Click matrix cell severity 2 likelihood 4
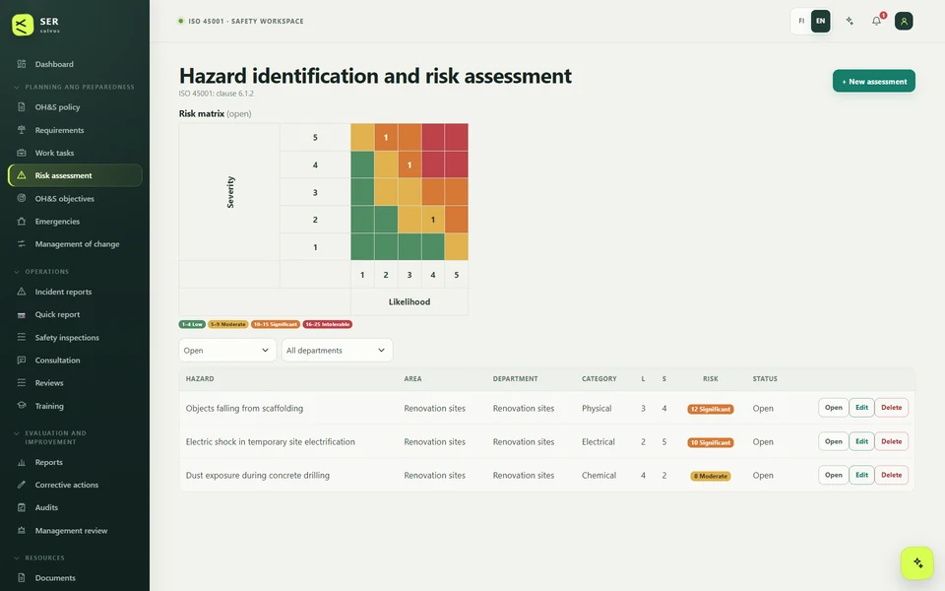 [433, 220]
